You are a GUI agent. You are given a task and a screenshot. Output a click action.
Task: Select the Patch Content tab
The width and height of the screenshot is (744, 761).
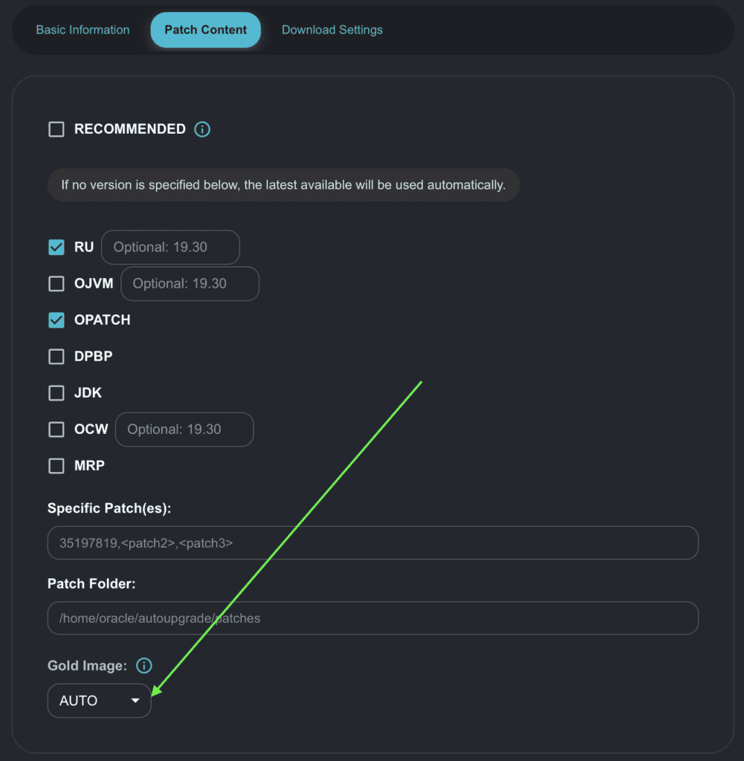[205, 30]
